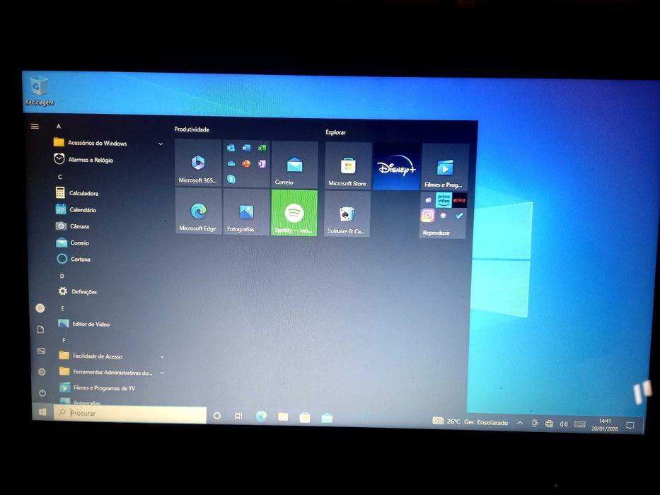Image resolution: width=660 pixels, height=495 pixels.
Task: Jump to letter A section header
Action: coord(59,127)
